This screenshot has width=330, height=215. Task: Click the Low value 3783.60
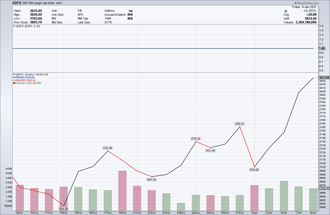36,19
